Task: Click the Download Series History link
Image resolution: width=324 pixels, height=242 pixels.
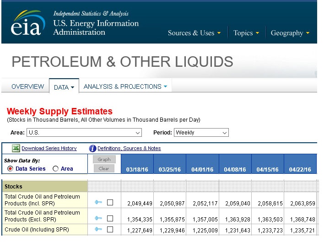Action: pyautogui.click(x=49, y=148)
